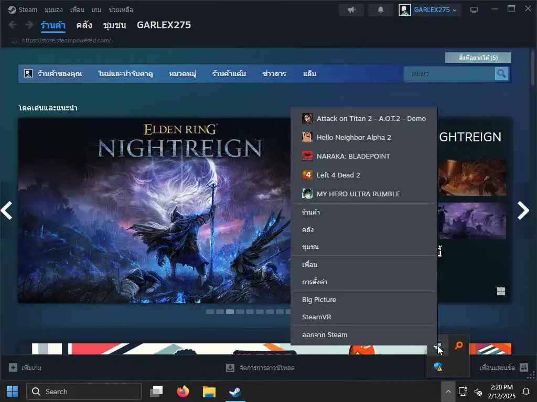Click the Windows taskbar Search box
Viewport: 537px width, 402px height.
tap(84, 392)
